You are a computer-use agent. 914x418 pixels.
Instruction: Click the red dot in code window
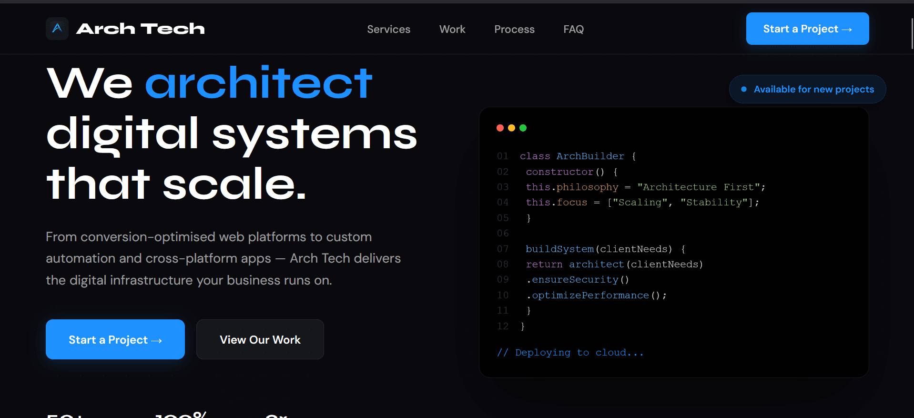[x=500, y=128]
